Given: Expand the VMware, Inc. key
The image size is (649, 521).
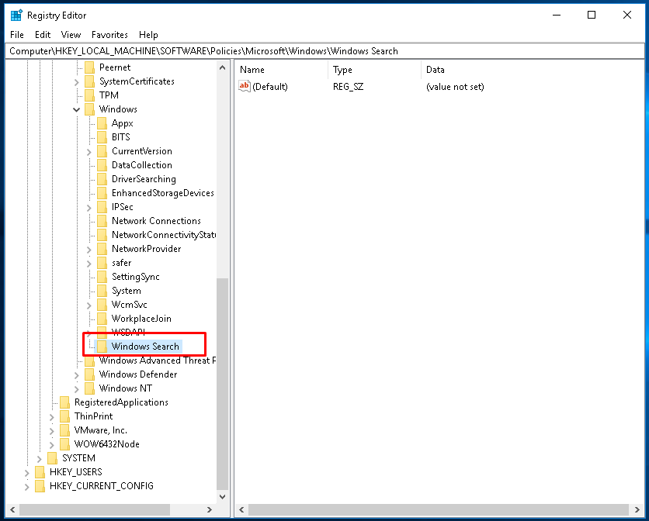Looking at the screenshot, I should tap(52, 431).
